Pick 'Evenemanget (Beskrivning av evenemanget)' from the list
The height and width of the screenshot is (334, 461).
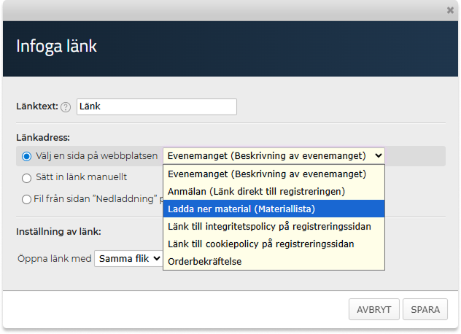click(x=266, y=174)
